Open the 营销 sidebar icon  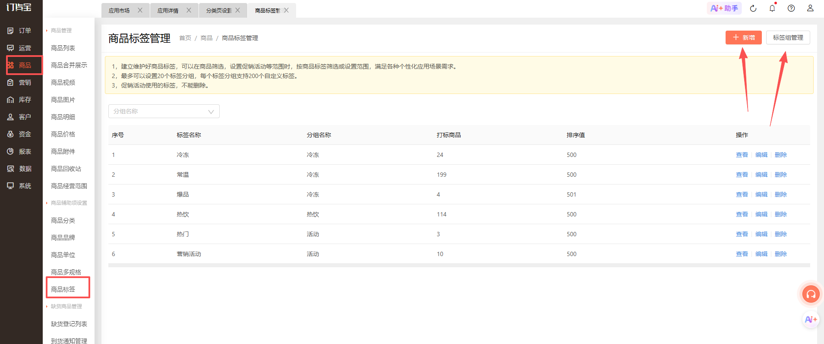(x=10, y=82)
